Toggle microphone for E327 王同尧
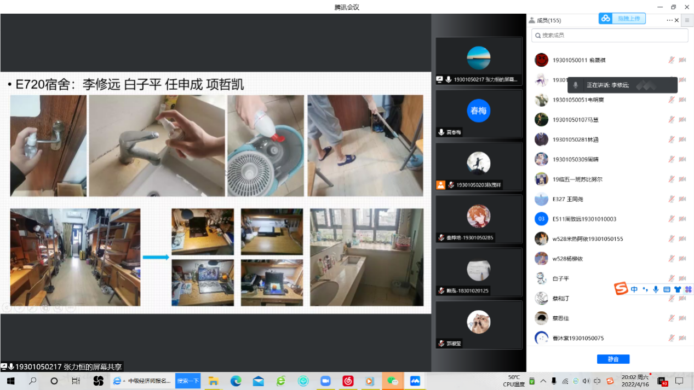The image size is (694, 390). pos(671,199)
